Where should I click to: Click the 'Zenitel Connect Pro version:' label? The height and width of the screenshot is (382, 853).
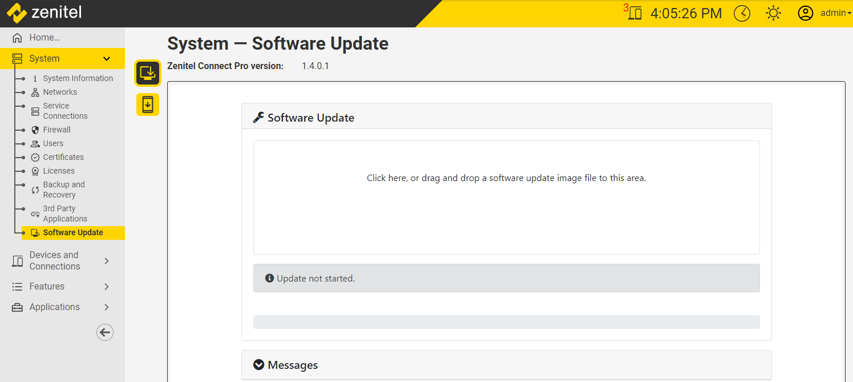(x=225, y=66)
